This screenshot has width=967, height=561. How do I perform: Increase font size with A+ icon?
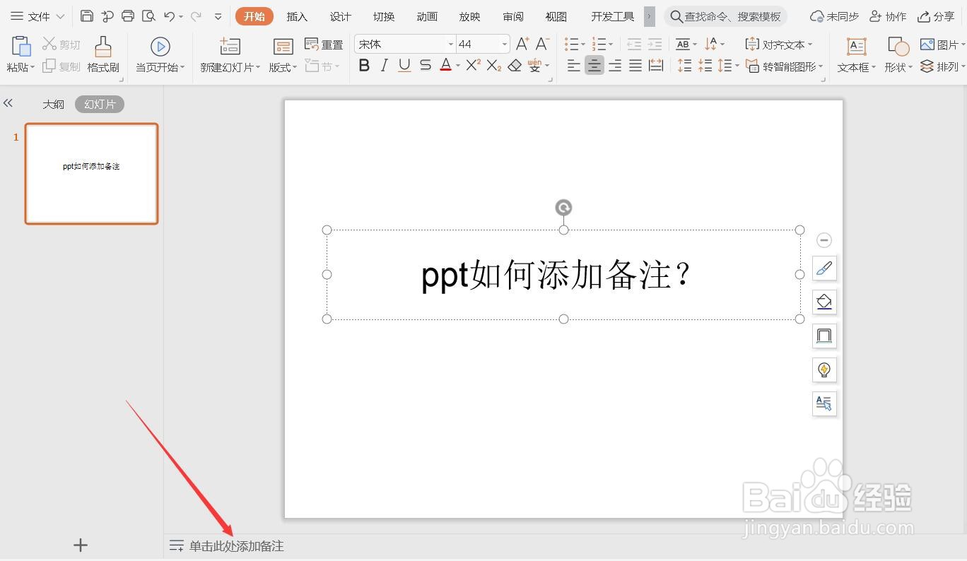pyautogui.click(x=522, y=44)
